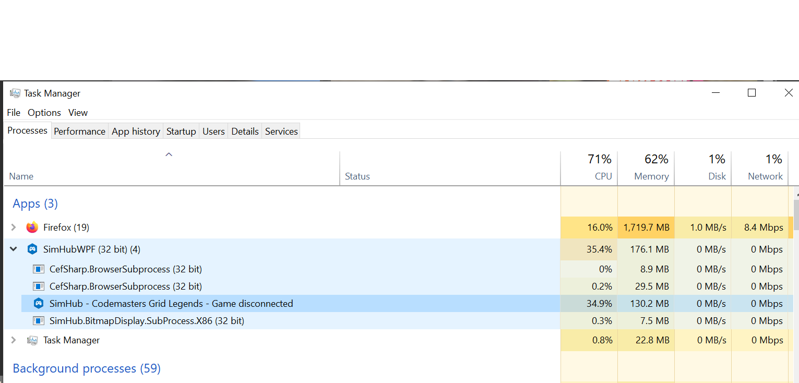This screenshot has width=799, height=383.
Task: Select the Background processes heading
Action: click(86, 368)
